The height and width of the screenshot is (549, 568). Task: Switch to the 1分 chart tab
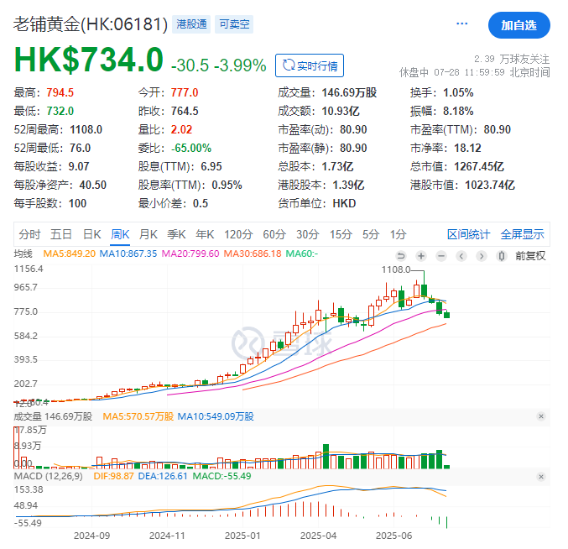[x=398, y=234]
